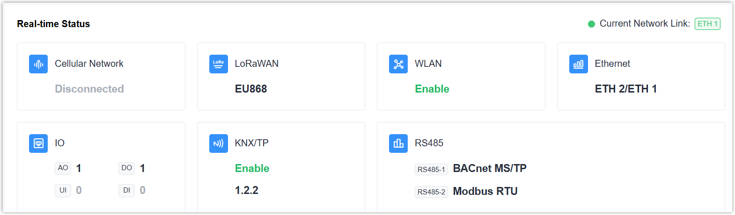The height and width of the screenshot is (215, 735).
Task: Click the RS485-2 port tag
Action: click(x=431, y=192)
